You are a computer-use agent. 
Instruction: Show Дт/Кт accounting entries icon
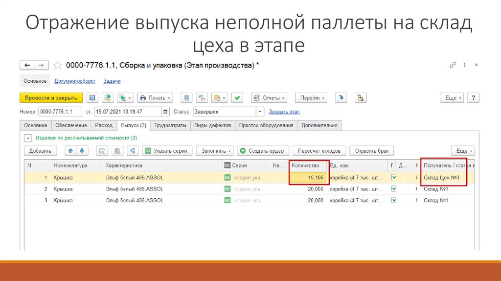(x=202, y=98)
